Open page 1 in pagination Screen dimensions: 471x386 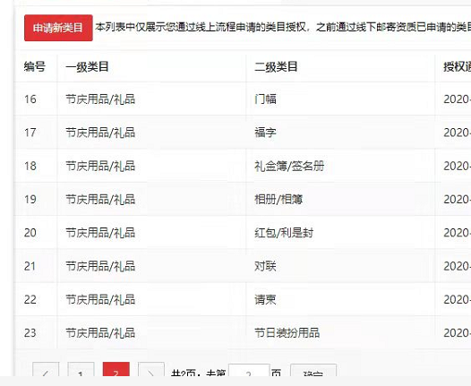[81, 369]
